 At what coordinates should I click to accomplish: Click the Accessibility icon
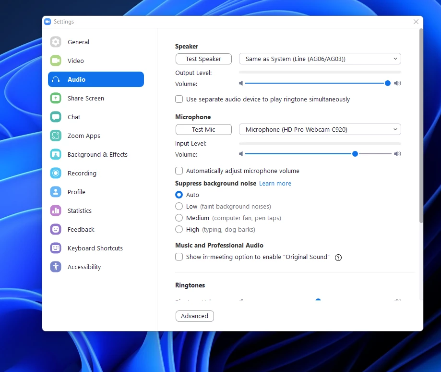click(x=56, y=267)
